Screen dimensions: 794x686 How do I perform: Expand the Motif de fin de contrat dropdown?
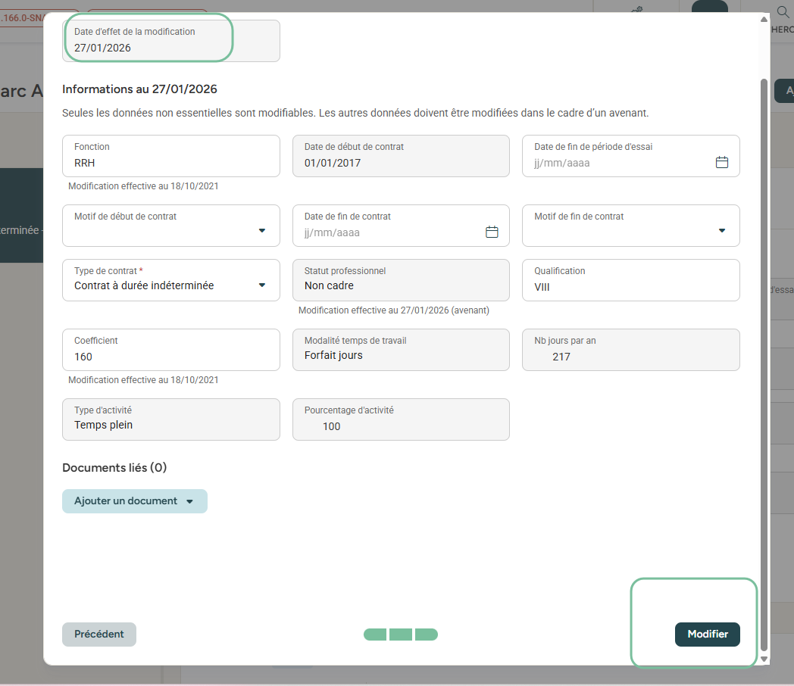[x=721, y=231]
